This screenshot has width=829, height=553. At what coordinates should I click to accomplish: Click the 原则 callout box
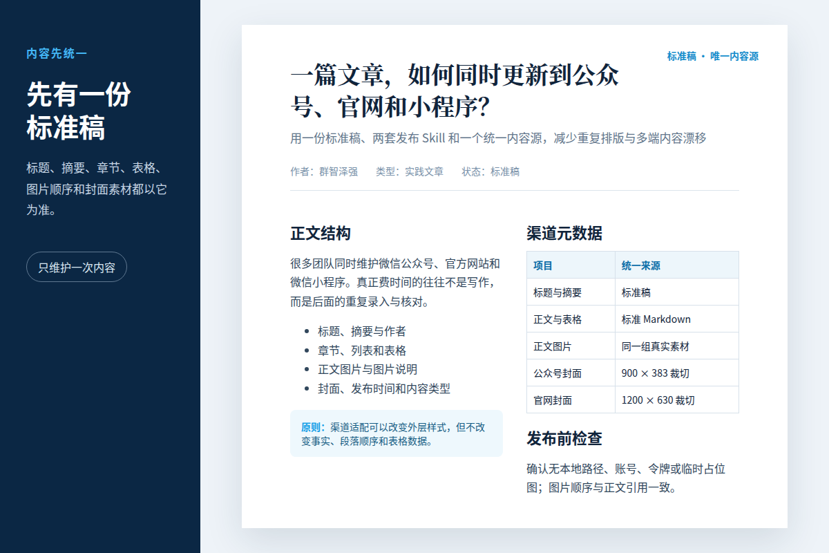click(x=397, y=433)
